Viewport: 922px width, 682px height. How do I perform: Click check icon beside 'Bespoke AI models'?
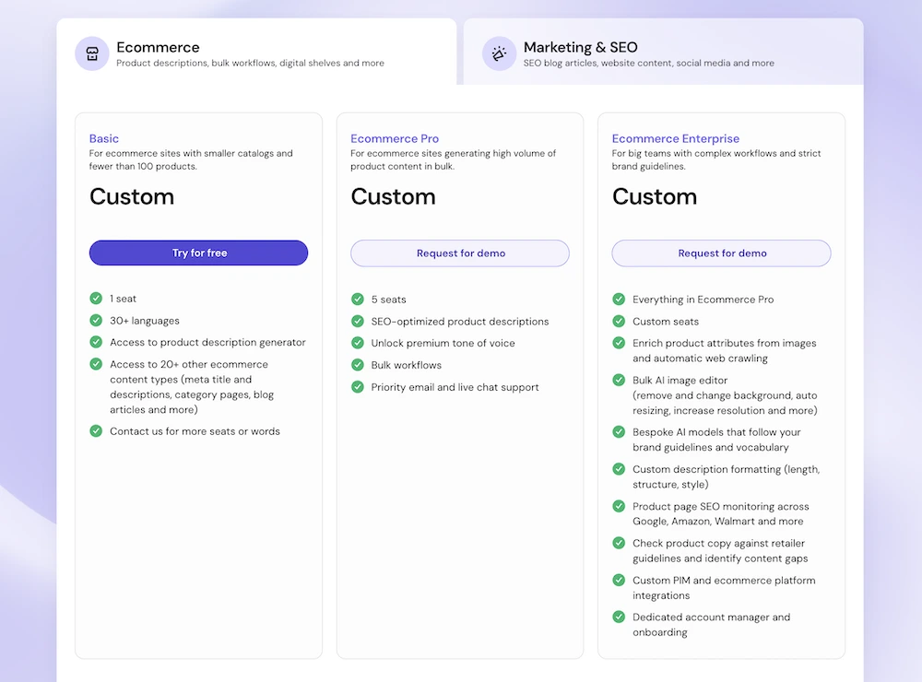click(x=619, y=432)
